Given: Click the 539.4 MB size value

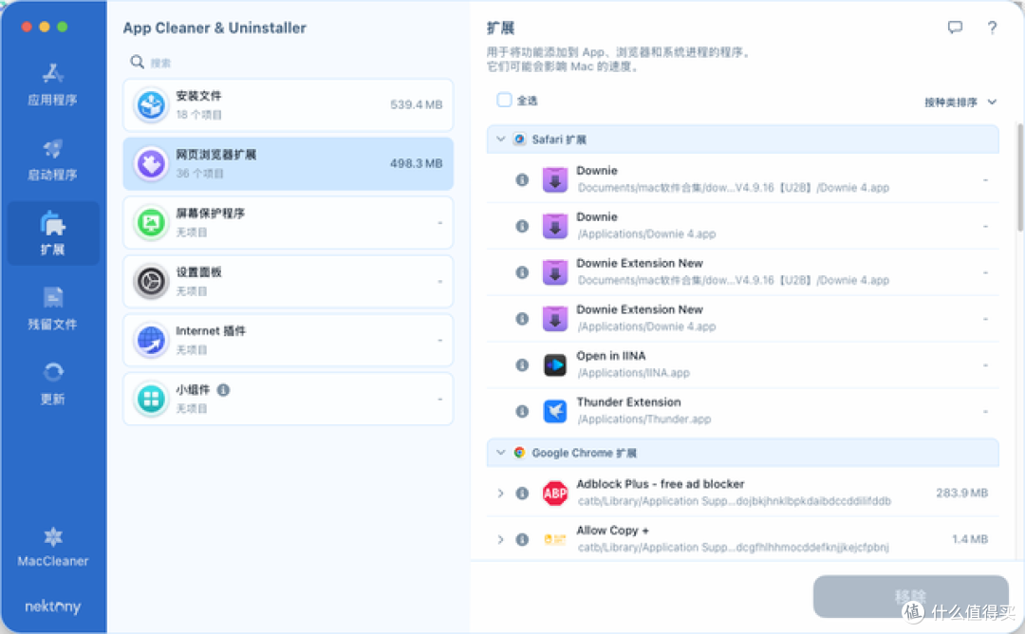Looking at the screenshot, I should point(417,104).
